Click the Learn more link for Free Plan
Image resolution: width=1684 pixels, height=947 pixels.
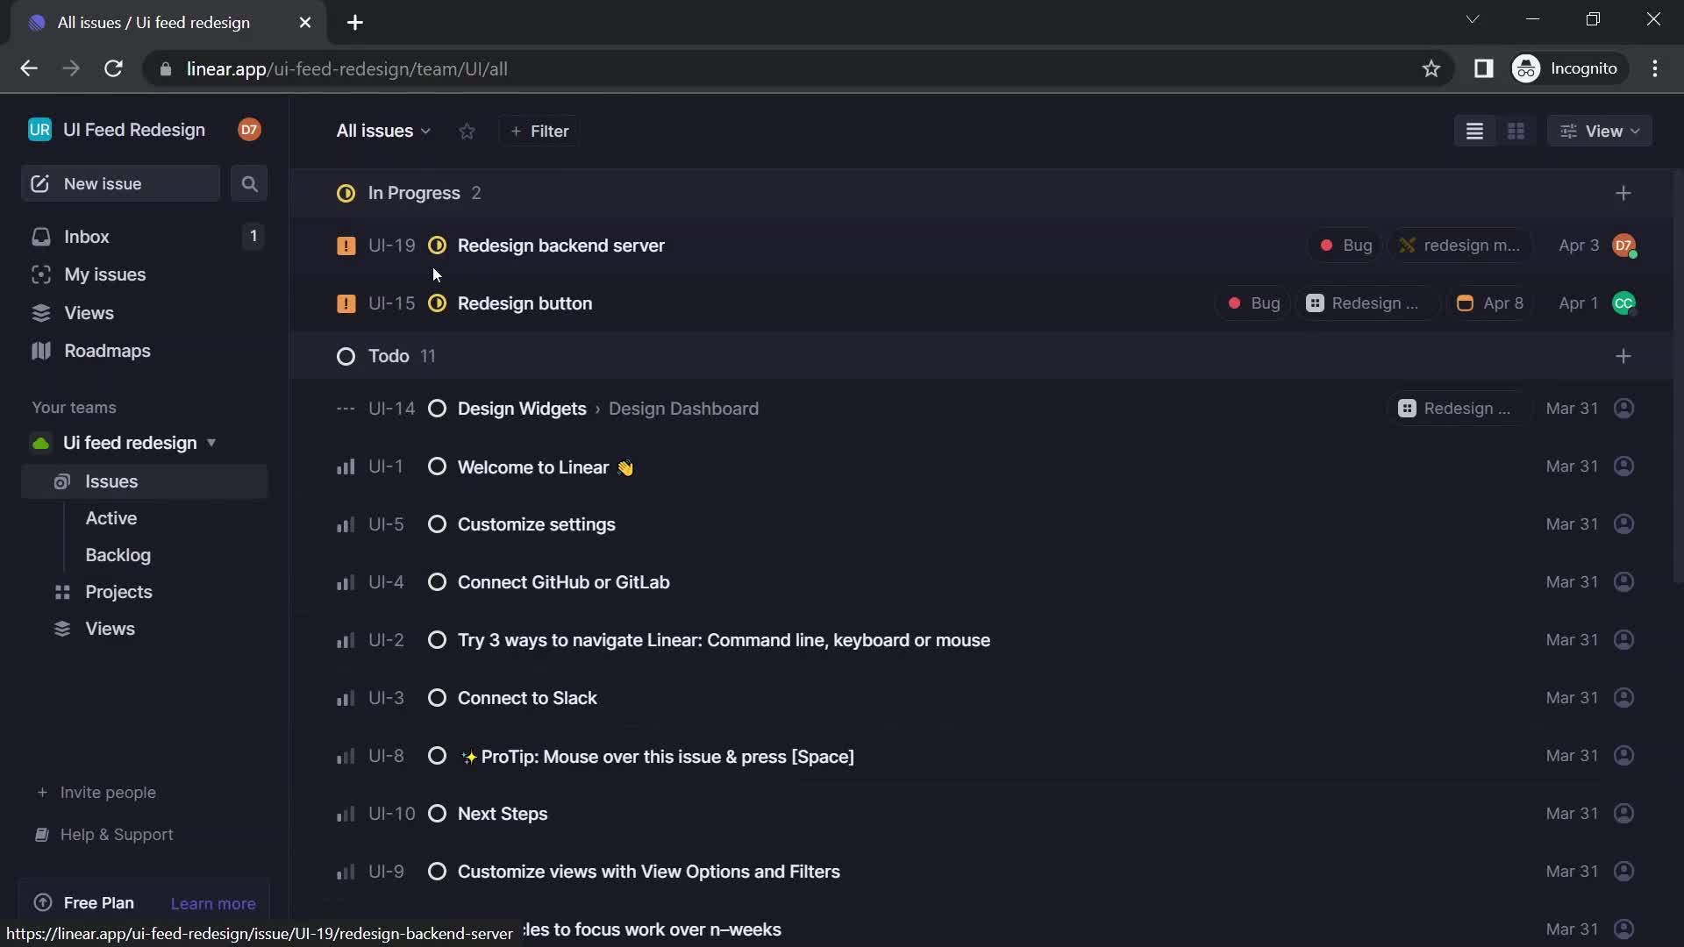pos(213,902)
